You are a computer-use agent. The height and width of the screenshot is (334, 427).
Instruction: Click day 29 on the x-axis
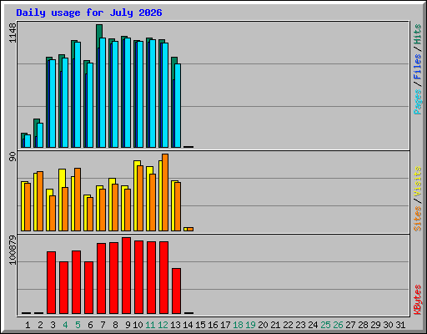pyautogui.click(x=375, y=325)
